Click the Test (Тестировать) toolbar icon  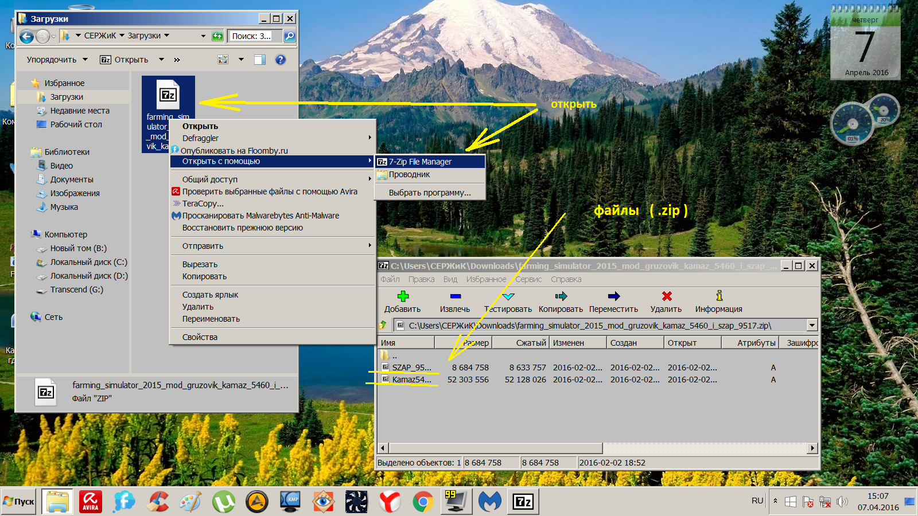[508, 296]
